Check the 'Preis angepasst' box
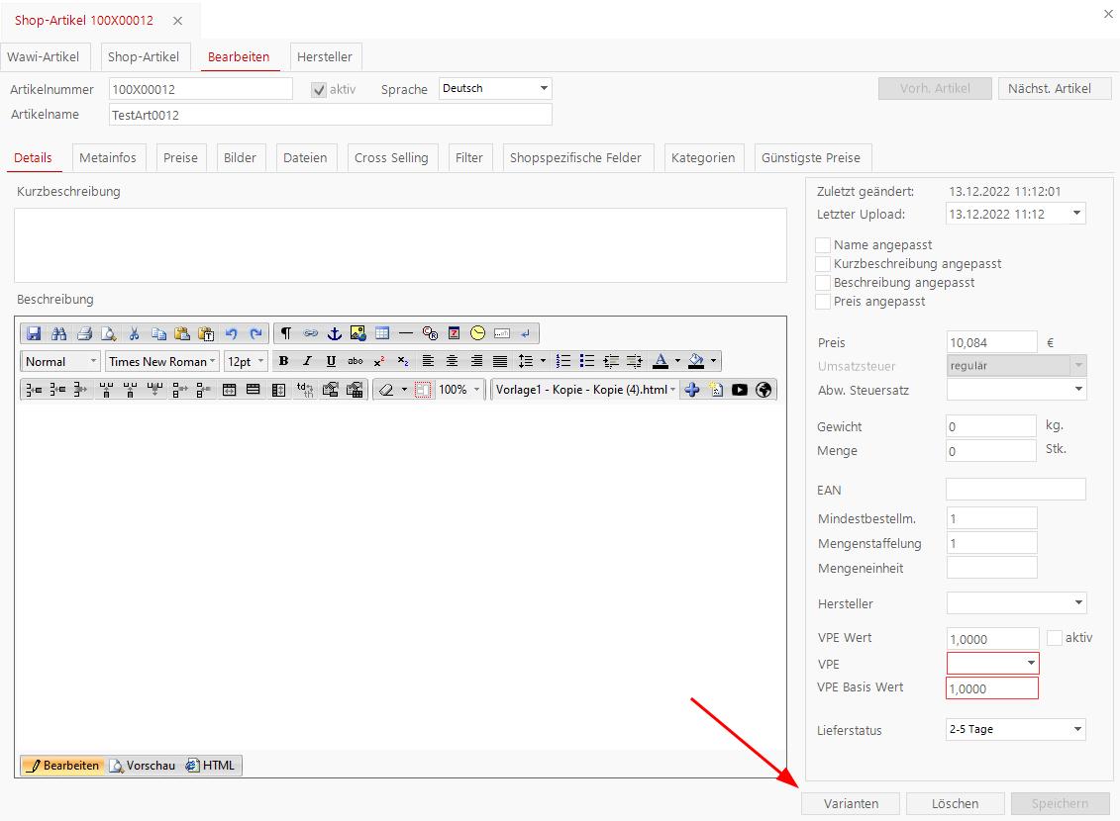The image size is (1120, 821). pyautogui.click(x=823, y=302)
